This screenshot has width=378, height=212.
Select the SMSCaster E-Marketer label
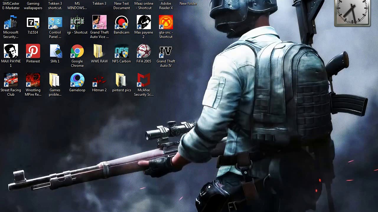[11, 6]
